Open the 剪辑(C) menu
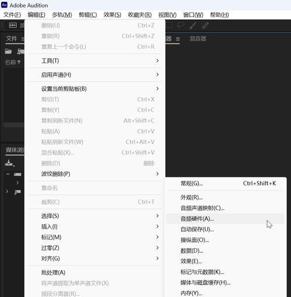Screen dimensions: 291x297 pos(88,15)
